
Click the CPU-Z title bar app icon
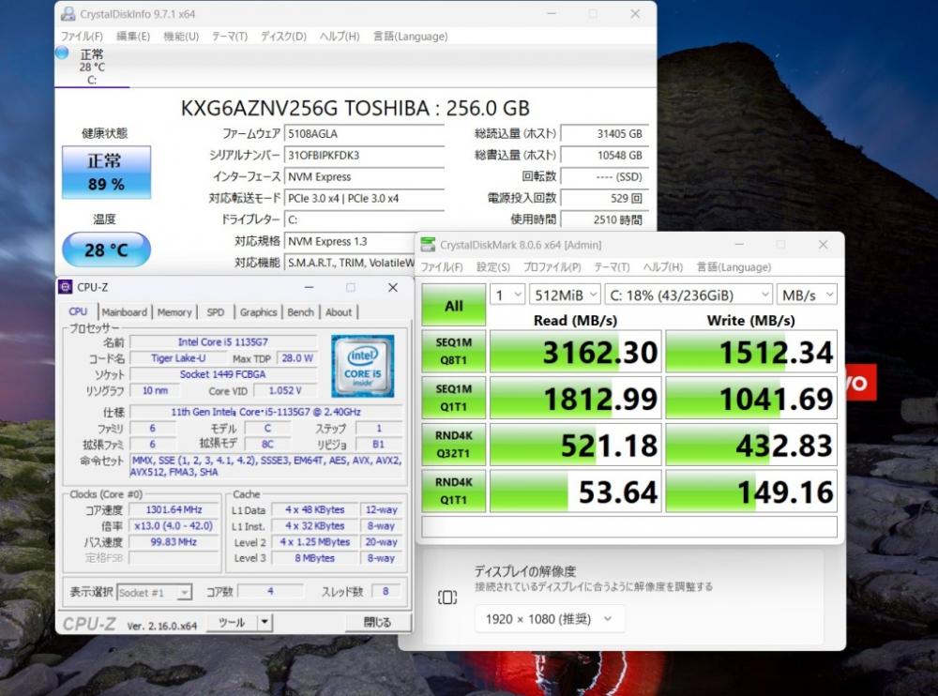coord(66,287)
